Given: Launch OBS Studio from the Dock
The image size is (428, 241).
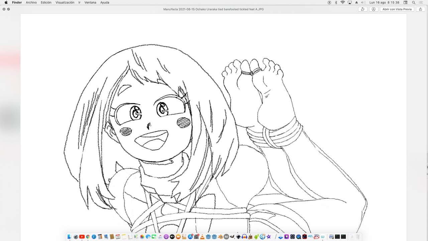Looking at the screenshot, I should (292, 237).
